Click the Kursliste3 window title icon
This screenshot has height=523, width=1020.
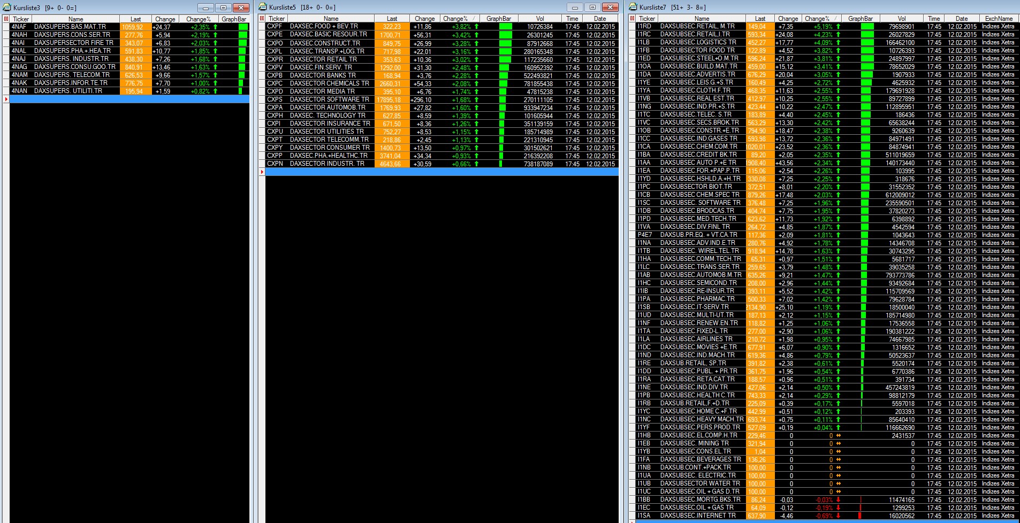(x=7, y=7)
